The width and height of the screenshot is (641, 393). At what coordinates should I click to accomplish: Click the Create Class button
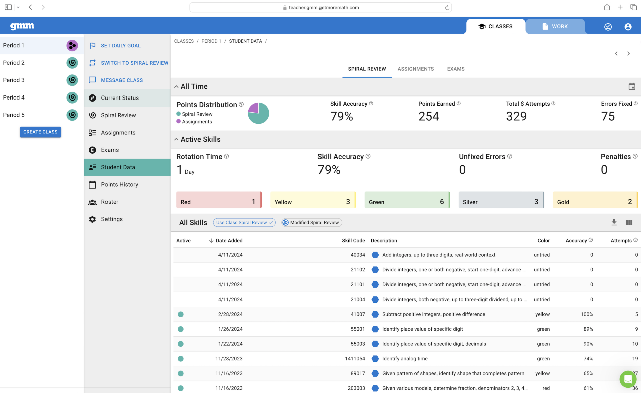click(x=40, y=132)
